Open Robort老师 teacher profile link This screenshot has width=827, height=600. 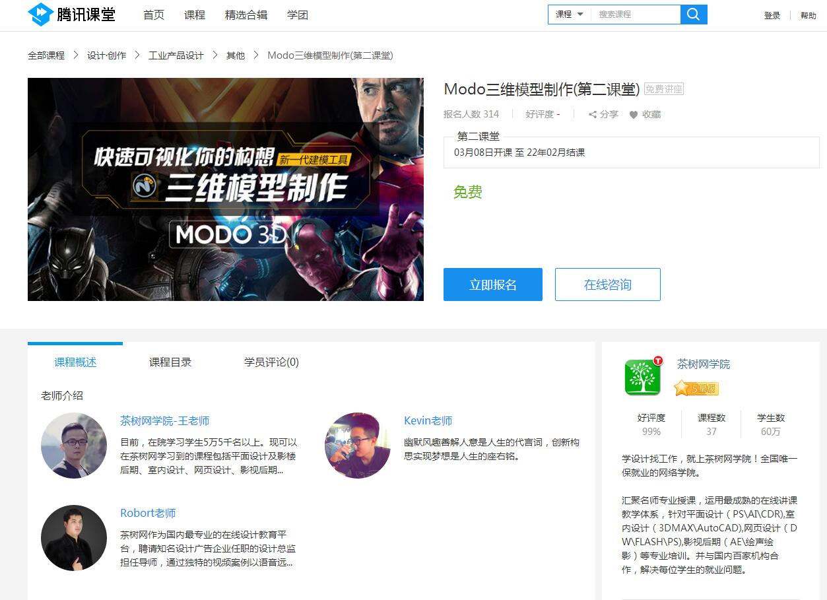(148, 514)
